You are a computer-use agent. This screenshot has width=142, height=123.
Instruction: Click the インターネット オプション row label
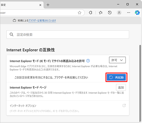tap(23, 106)
